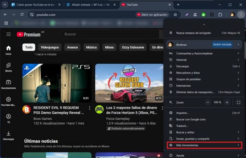The height and width of the screenshot is (158, 246).
Task: Open Shorts in the sidebar
Action: point(8,67)
